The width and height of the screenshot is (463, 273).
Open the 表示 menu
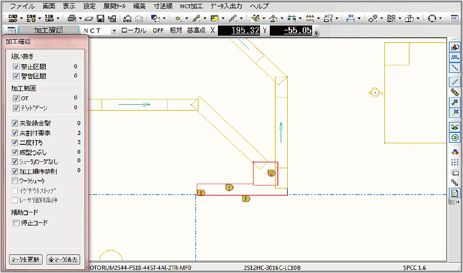pyautogui.click(x=69, y=6)
